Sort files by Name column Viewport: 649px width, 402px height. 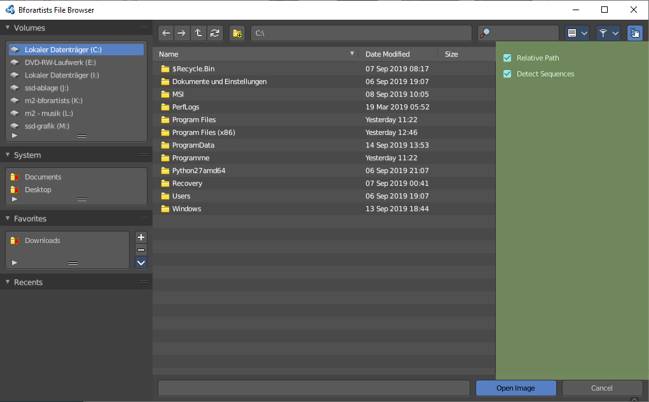(x=256, y=54)
